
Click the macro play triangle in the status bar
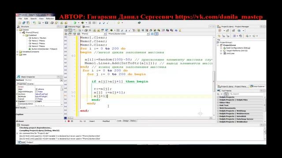click(66, 121)
